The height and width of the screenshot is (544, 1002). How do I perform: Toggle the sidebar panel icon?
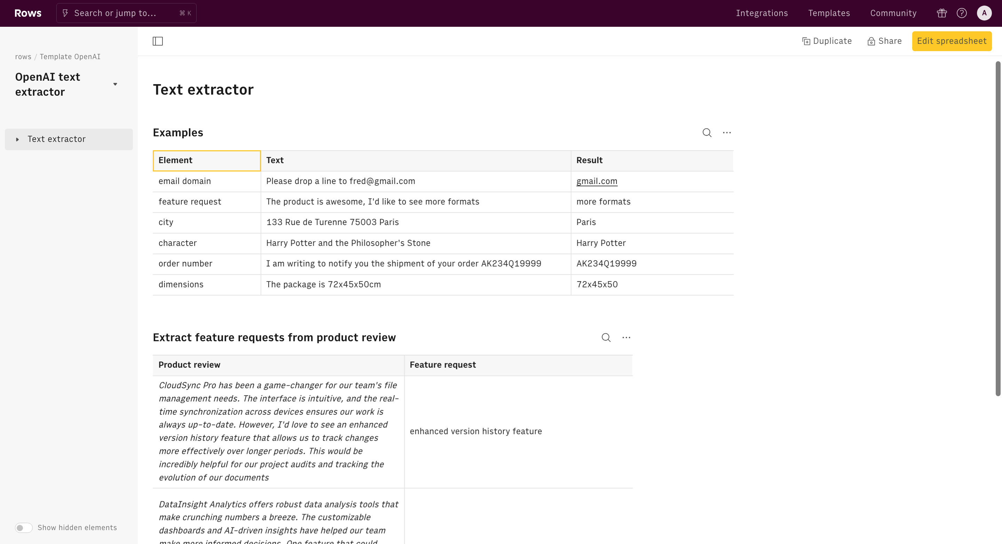click(158, 41)
